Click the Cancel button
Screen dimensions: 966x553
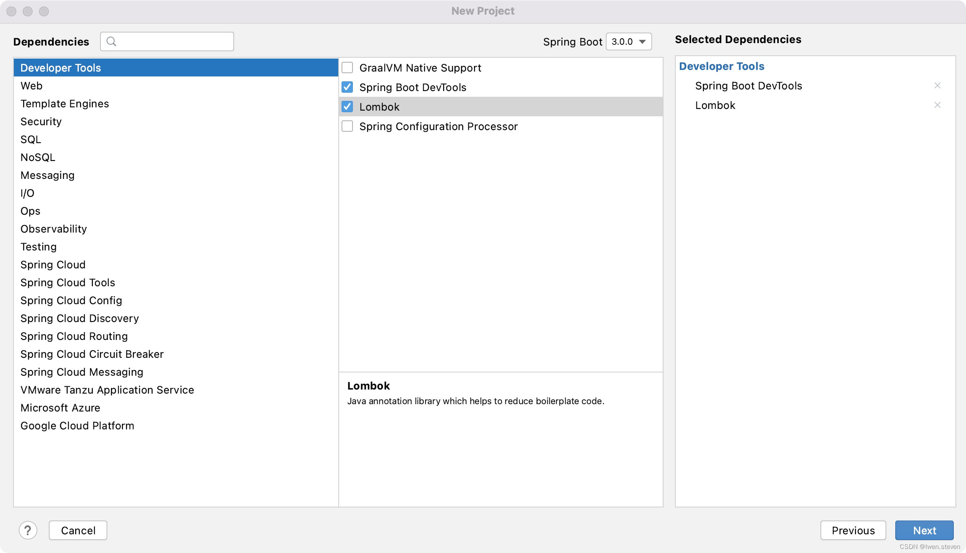pos(78,530)
